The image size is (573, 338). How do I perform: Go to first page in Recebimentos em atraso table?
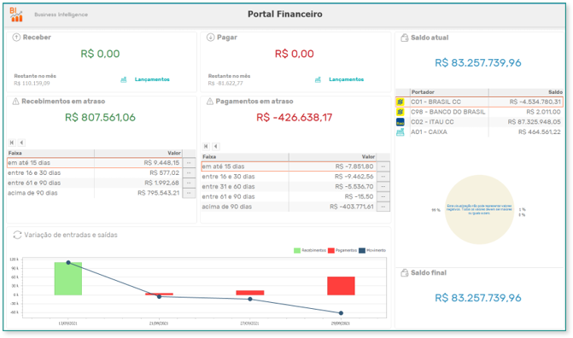(x=12, y=143)
